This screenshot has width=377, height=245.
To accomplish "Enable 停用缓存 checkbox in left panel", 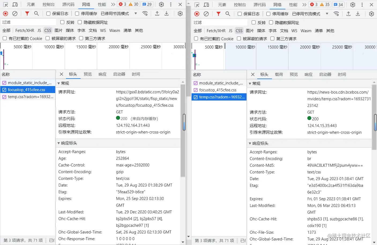I will (77, 13).
